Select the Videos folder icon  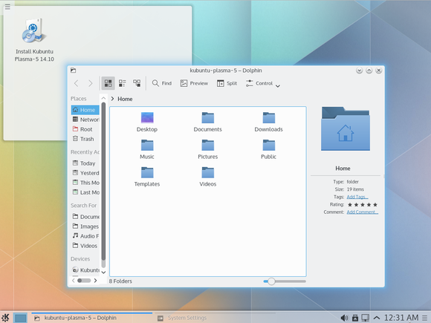tap(208, 172)
